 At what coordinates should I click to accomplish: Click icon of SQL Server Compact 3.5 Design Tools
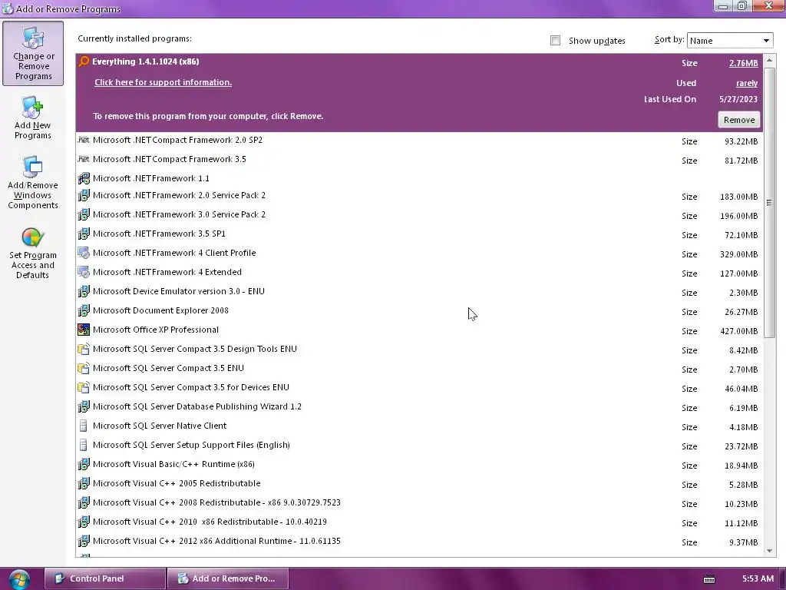point(84,349)
